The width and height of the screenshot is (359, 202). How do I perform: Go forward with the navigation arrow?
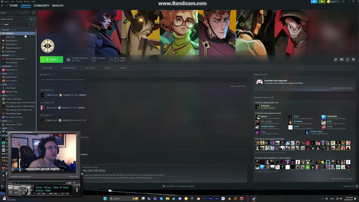coord(6,6)
